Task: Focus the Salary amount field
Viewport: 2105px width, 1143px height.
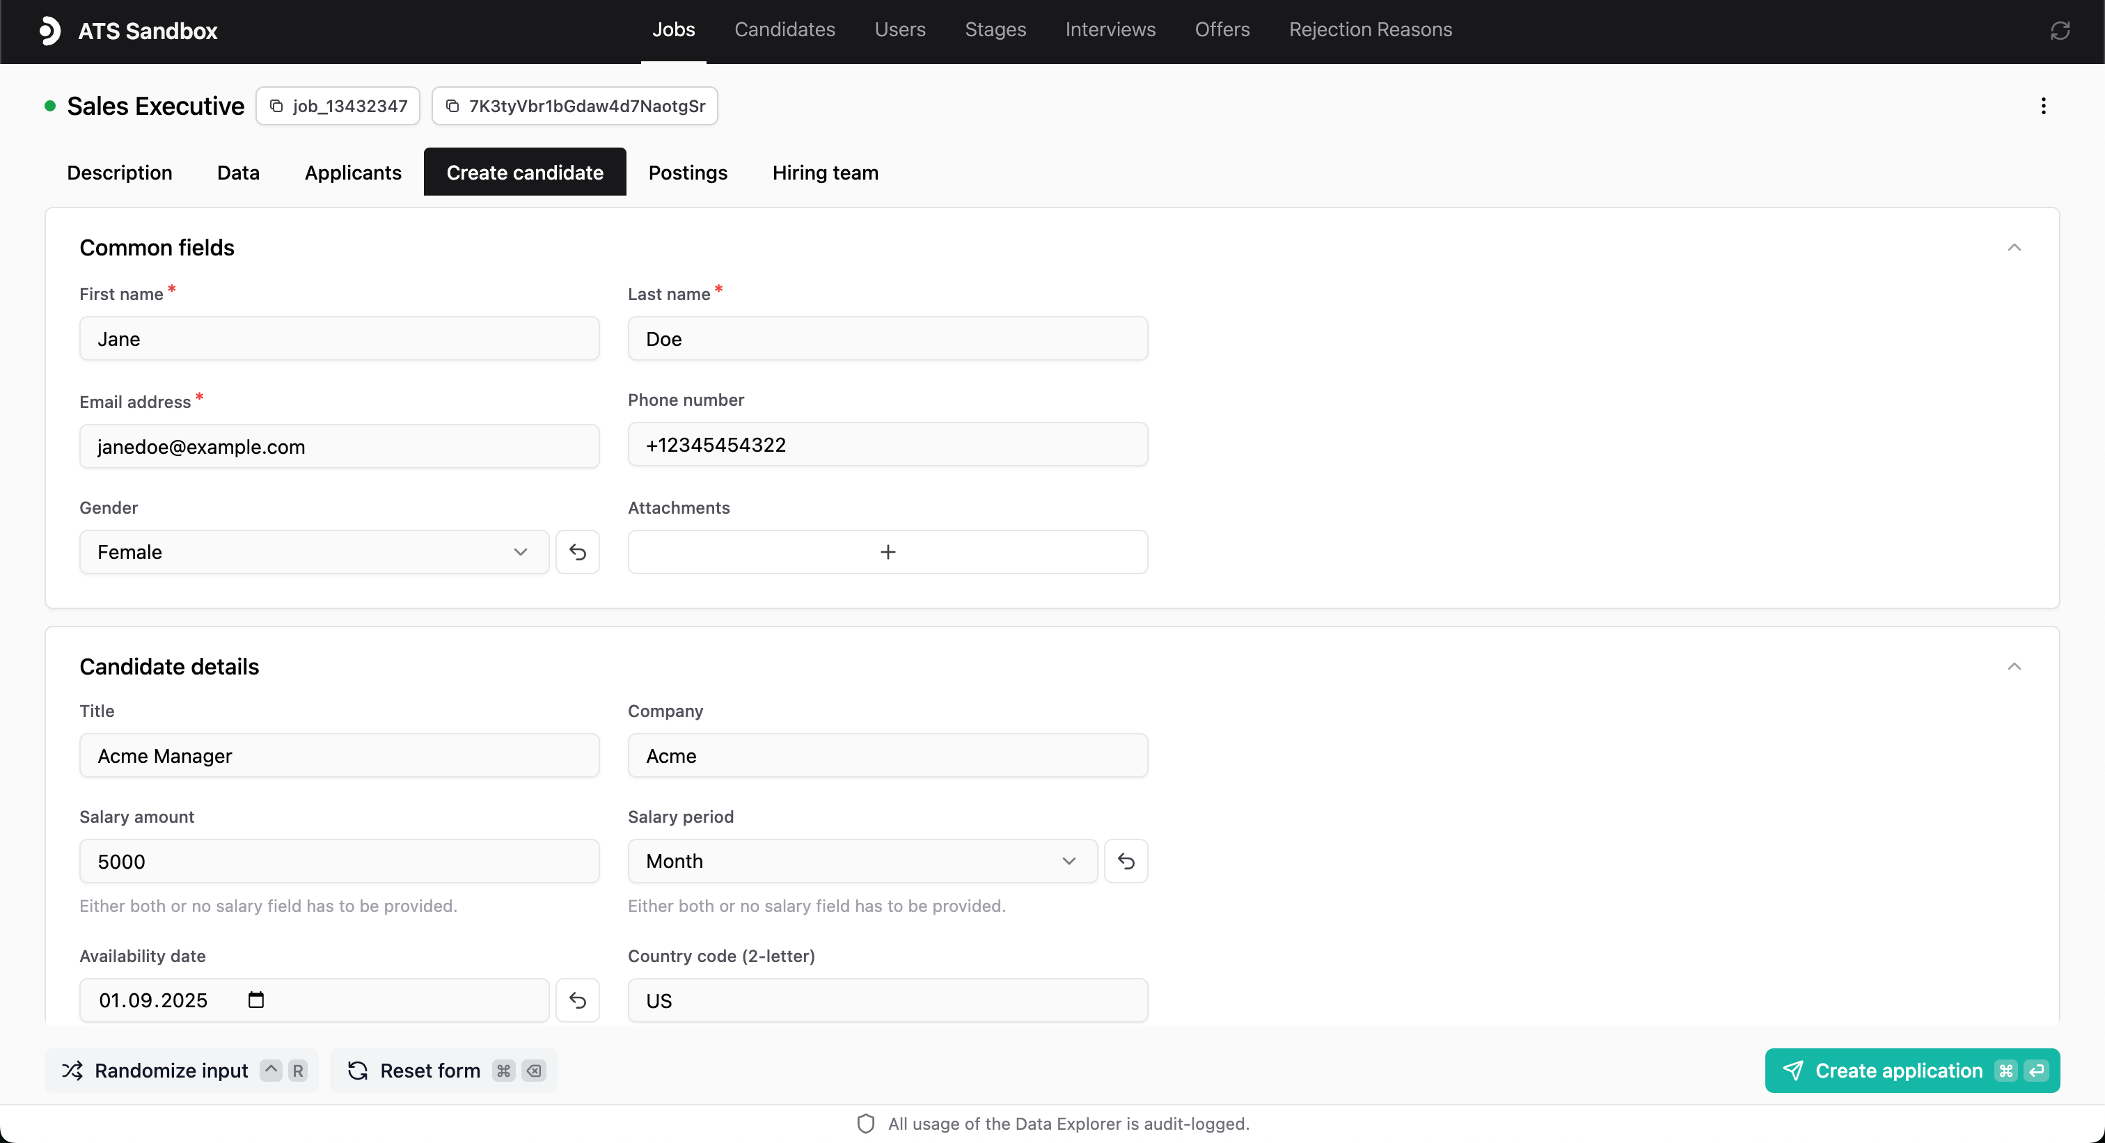Action: click(x=339, y=861)
